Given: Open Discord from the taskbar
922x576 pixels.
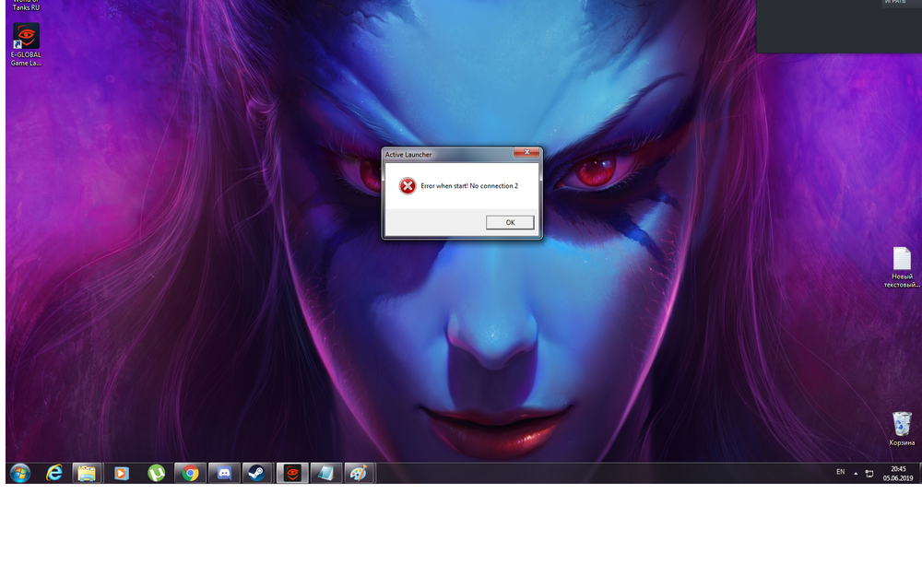Looking at the screenshot, I should 223,473.
